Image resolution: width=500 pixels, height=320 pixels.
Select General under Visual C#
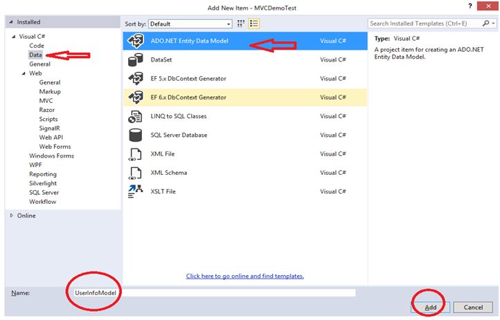[x=40, y=64]
